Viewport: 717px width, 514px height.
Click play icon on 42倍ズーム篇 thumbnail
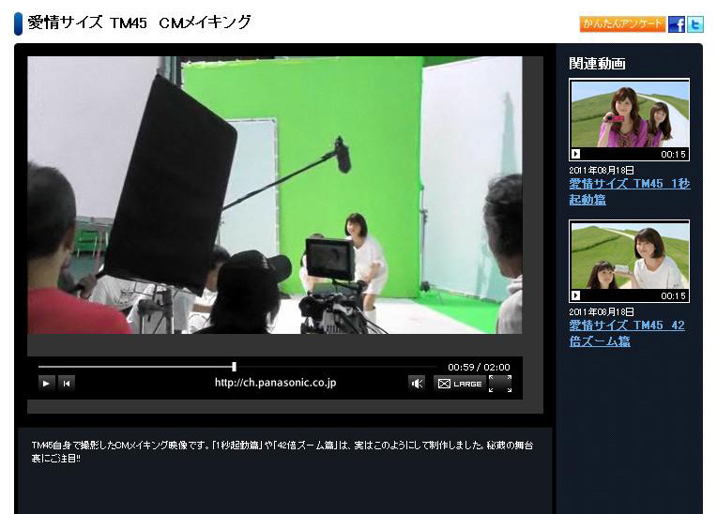[x=575, y=295]
